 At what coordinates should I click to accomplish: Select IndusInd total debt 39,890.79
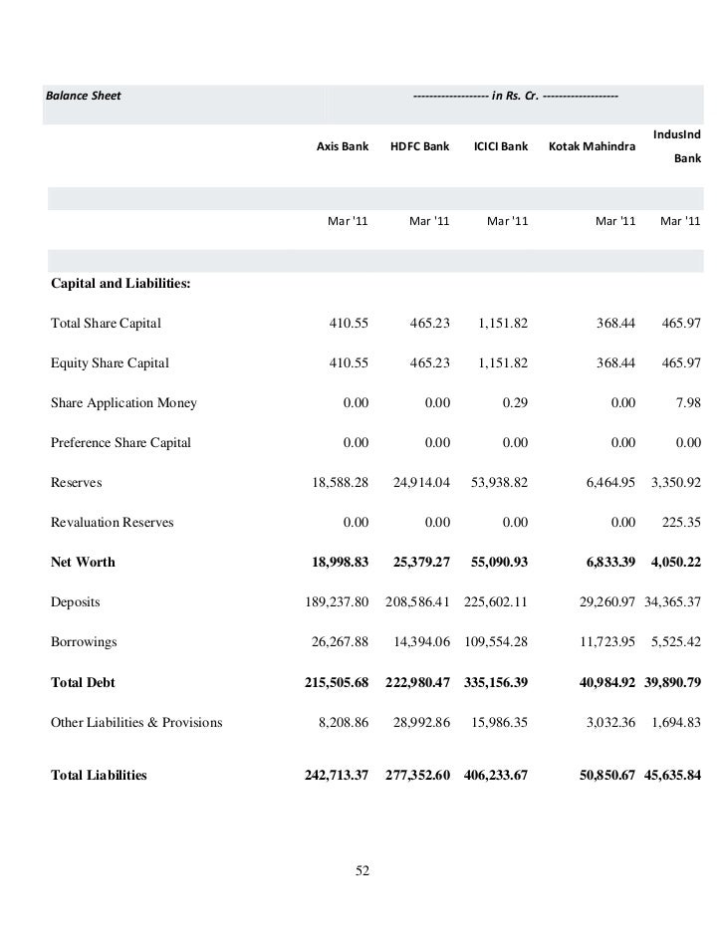click(x=672, y=683)
